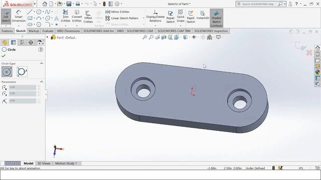Open Circle PropertyManager help
Image resolution: width=321 pixels, height=180 pixels.
pos(41,49)
